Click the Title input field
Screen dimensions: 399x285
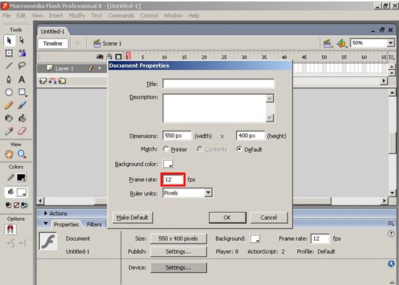point(218,83)
